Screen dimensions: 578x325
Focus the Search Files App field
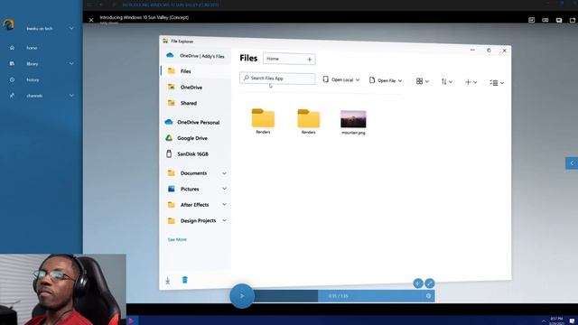277,79
